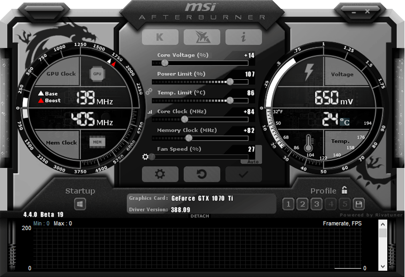The width and height of the screenshot is (405, 277).
Task: Click the driver version 388.09 text
Action: pos(180,209)
